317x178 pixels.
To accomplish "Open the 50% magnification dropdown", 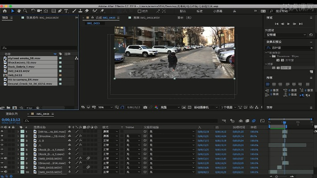I will point(103,107).
